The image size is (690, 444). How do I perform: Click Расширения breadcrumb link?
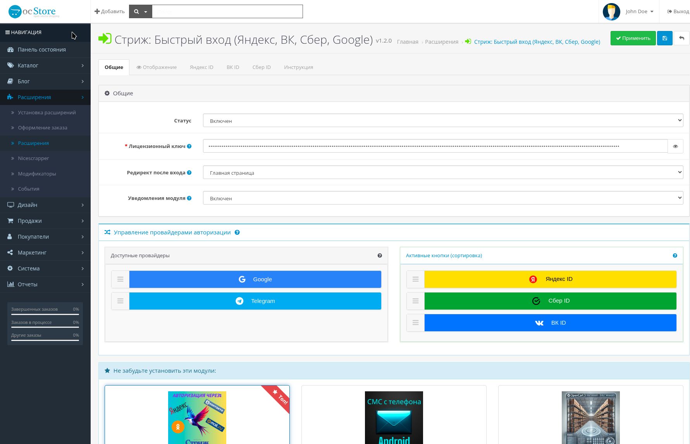click(442, 42)
